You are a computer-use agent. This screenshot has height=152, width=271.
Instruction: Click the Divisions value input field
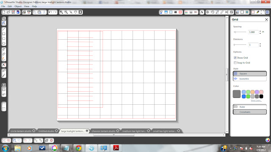tap(253, 45)
